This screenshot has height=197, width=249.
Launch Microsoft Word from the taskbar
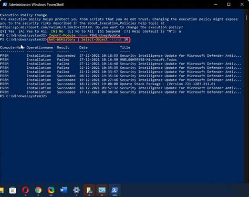tap(64, 190)
